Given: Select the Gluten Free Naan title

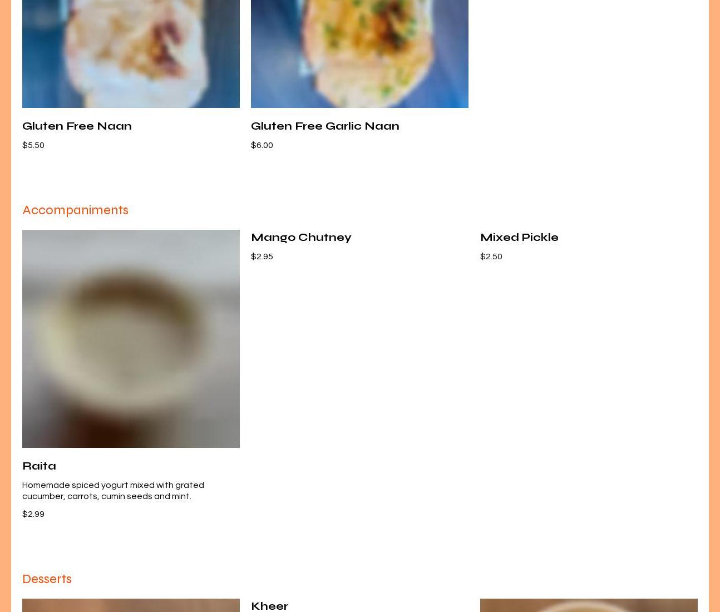Looking at the screenshot, I should coord(77,126).
